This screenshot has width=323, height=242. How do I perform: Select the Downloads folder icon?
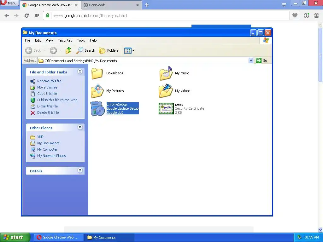(97, 73)
